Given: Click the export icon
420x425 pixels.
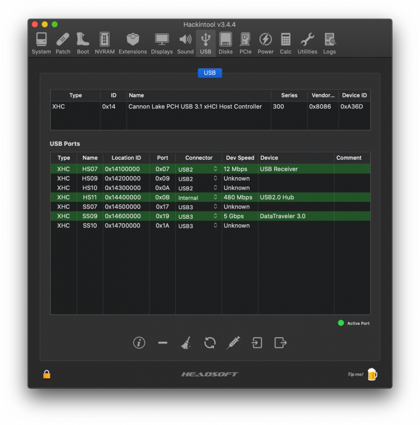Looking at the screenshot, I should (280, 343).
